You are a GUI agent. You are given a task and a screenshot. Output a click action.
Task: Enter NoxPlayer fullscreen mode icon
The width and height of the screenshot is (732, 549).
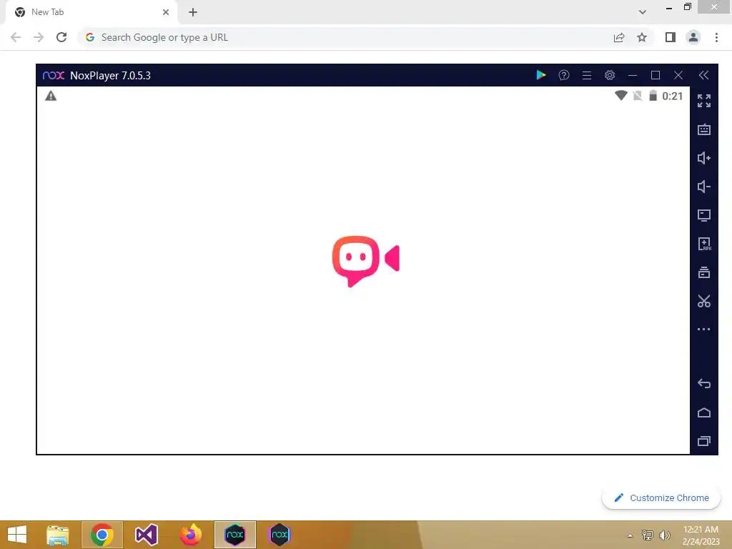[x=703, y=100]
